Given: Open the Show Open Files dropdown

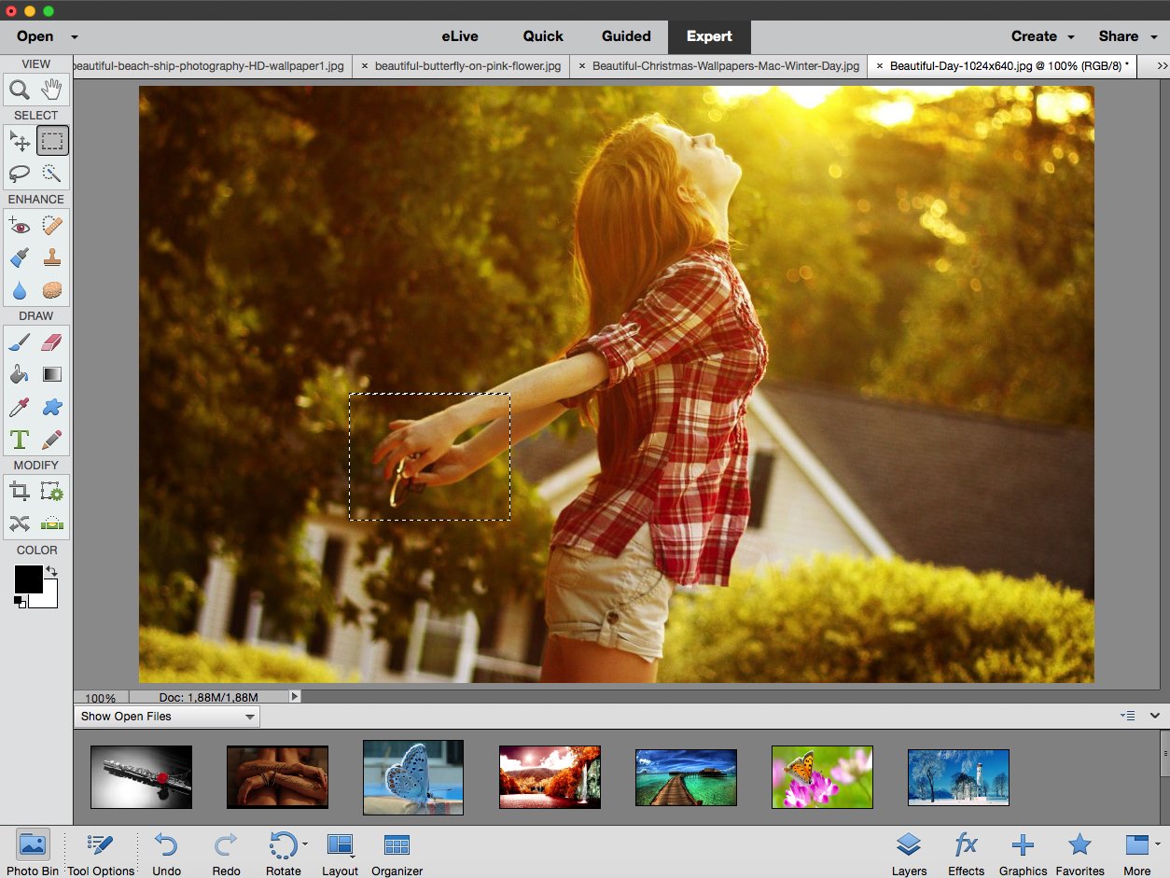Looking at the screenshot, I should point(167,717).
